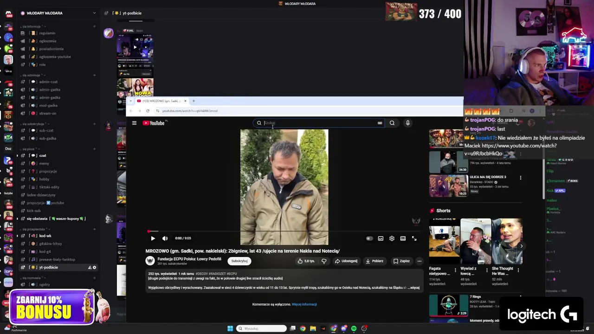Screen dimensions: 594x334
Task: Turn on subtitles in the player
Action: point(381,238)
